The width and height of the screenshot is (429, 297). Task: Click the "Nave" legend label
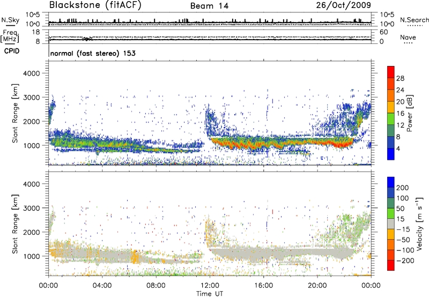tap(408, 38)
